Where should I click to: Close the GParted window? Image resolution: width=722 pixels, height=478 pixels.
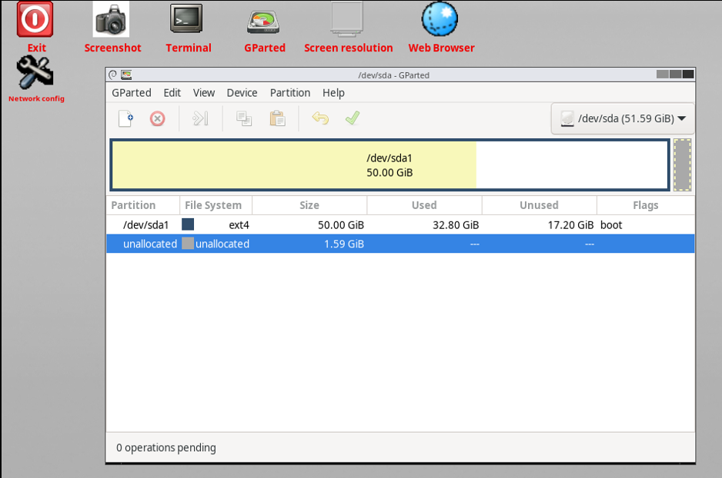pos(688,75)
